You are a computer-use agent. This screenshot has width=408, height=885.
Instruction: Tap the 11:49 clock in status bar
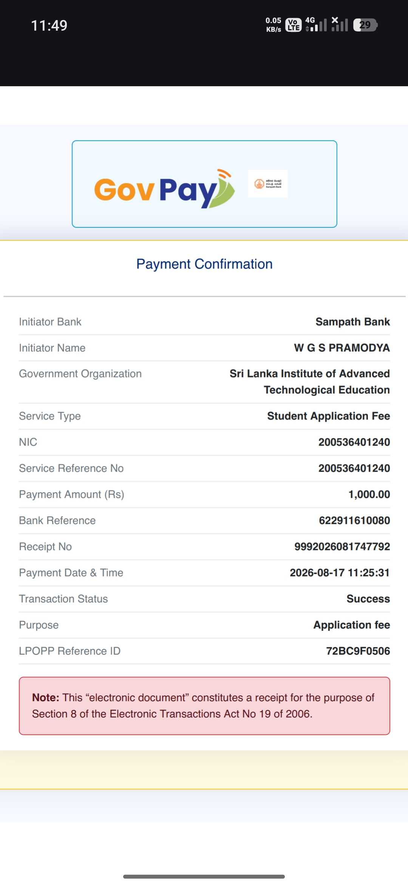click(x=49, y=26)
